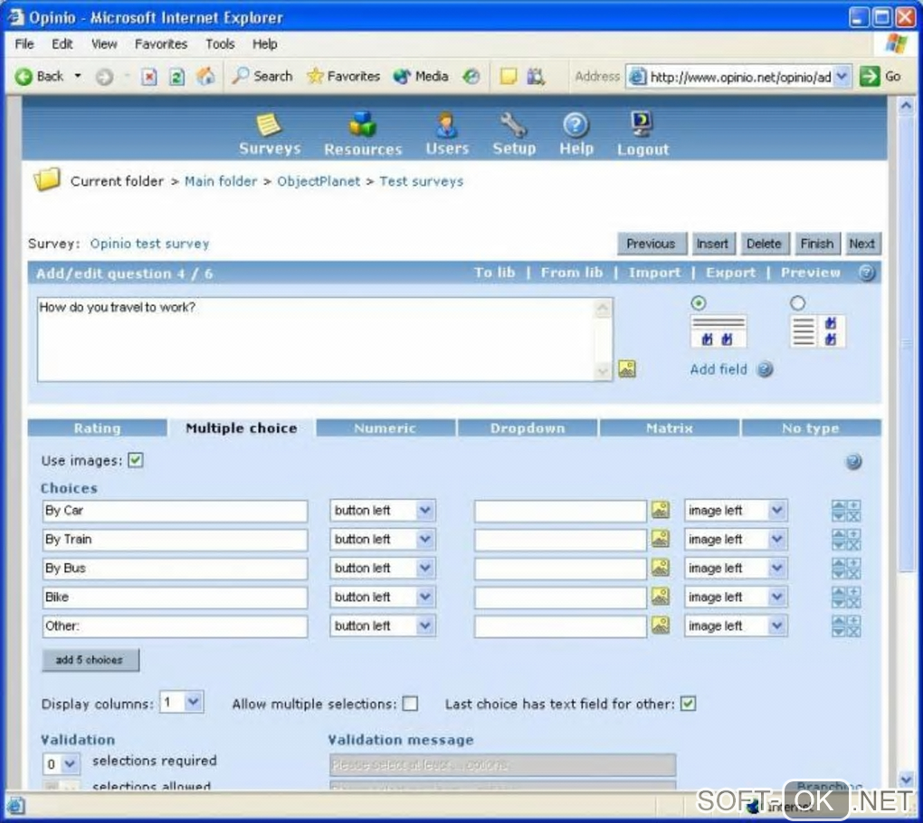Click move/delete arrows icon for Bike row

[x=846, y=598]
